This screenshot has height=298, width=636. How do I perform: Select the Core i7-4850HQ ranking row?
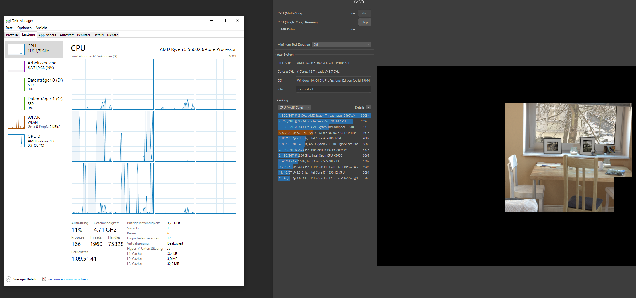(x=324, y=172)
